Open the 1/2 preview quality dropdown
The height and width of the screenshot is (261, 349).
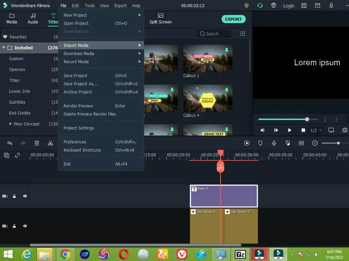[316, 130]
